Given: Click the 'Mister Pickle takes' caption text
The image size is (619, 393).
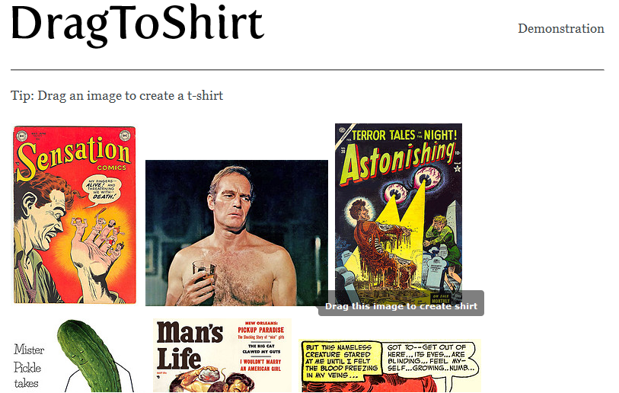Looking at the screenshot, I should [29, 366].
